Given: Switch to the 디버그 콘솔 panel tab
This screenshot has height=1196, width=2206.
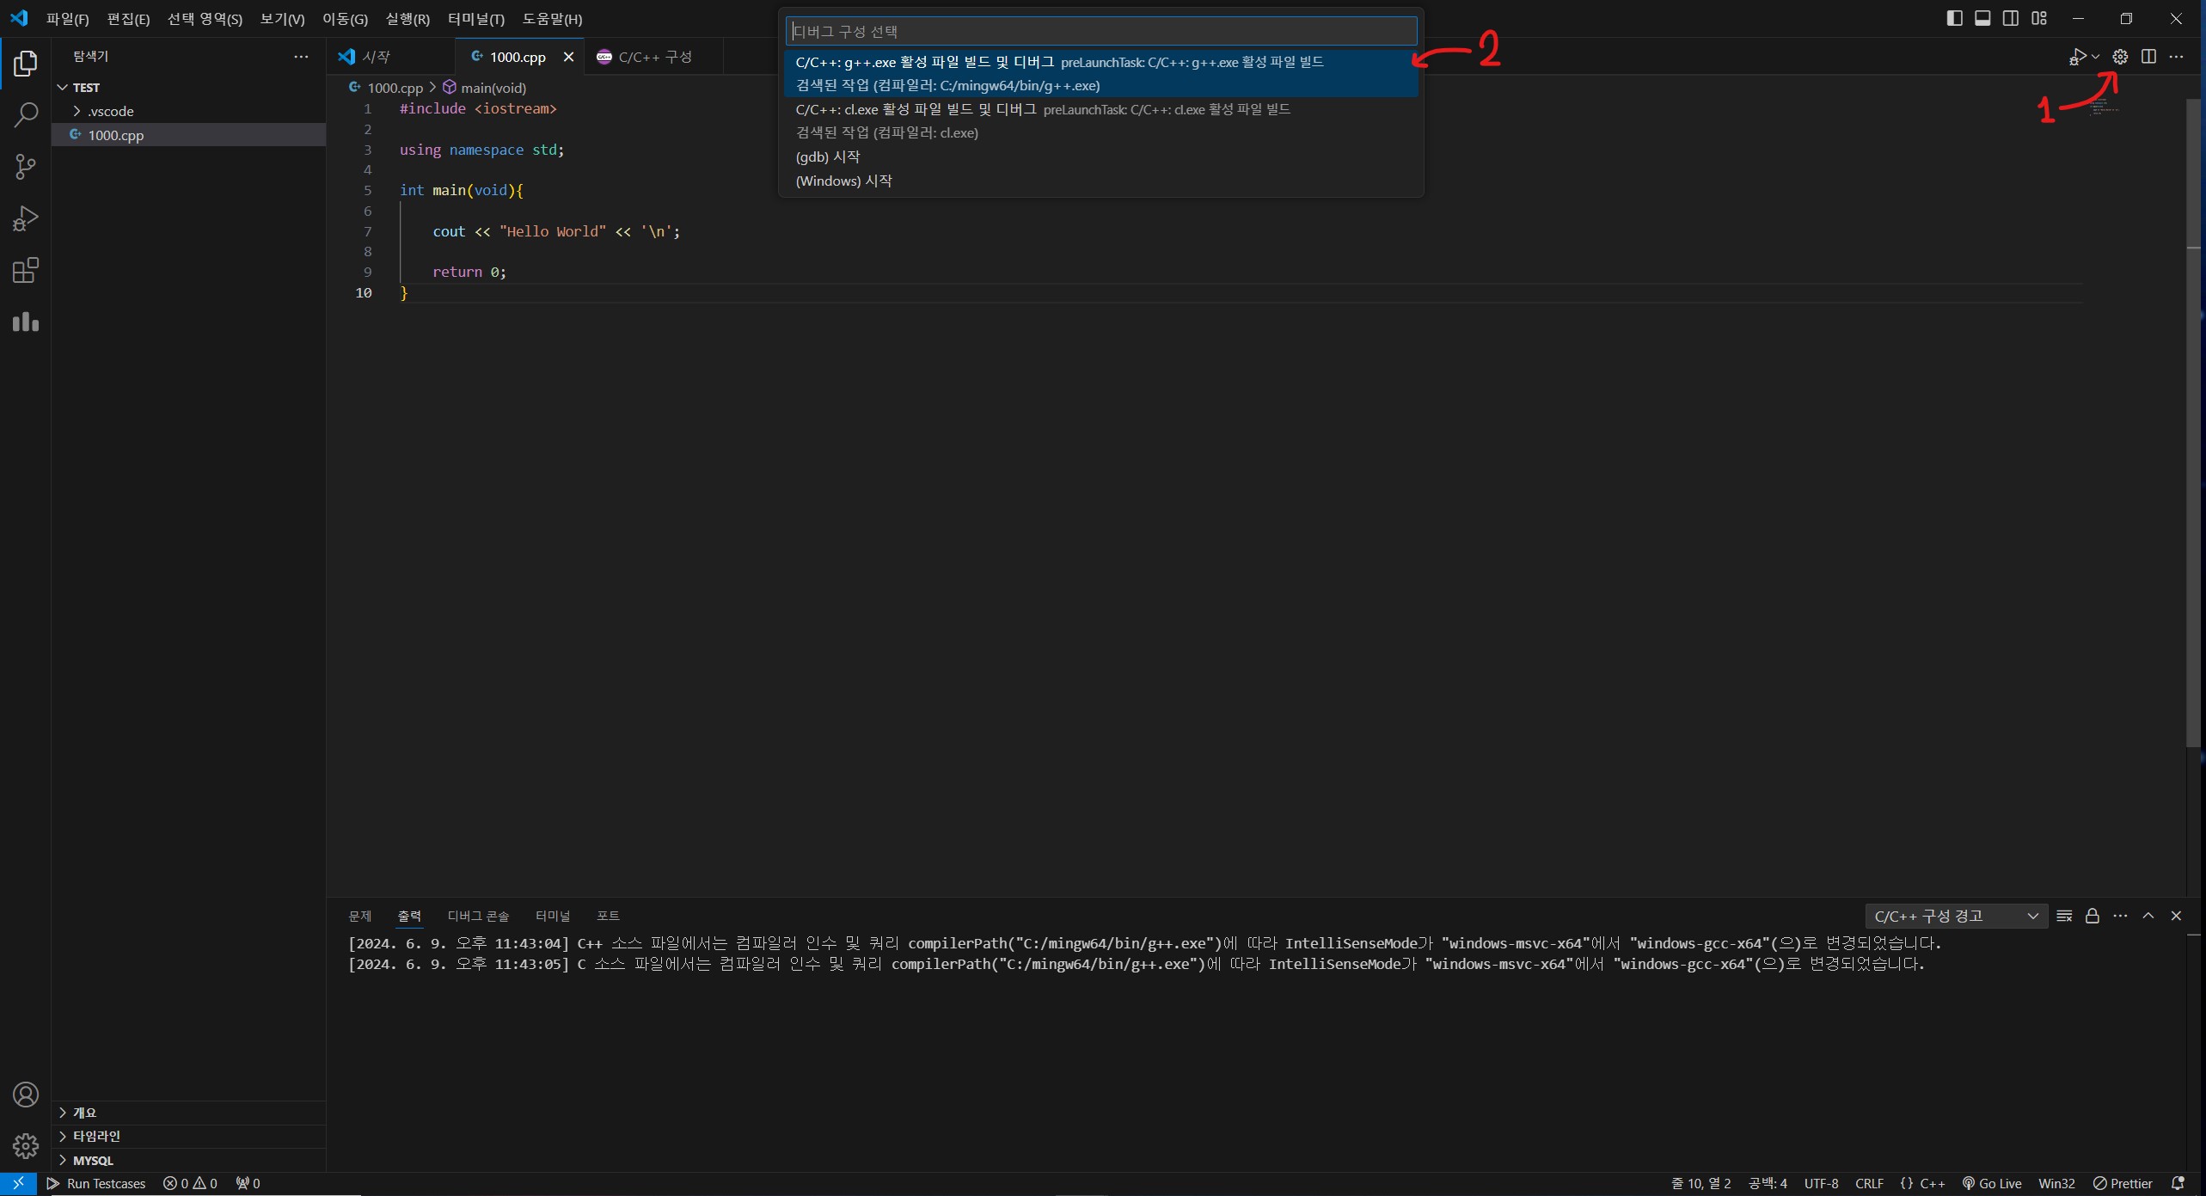Looking at the screenshot, I should point(478,916).
